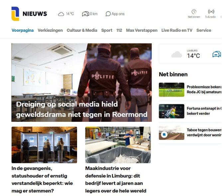
Task: Open the cloud weather icon in header
Action: coord(61,14)
